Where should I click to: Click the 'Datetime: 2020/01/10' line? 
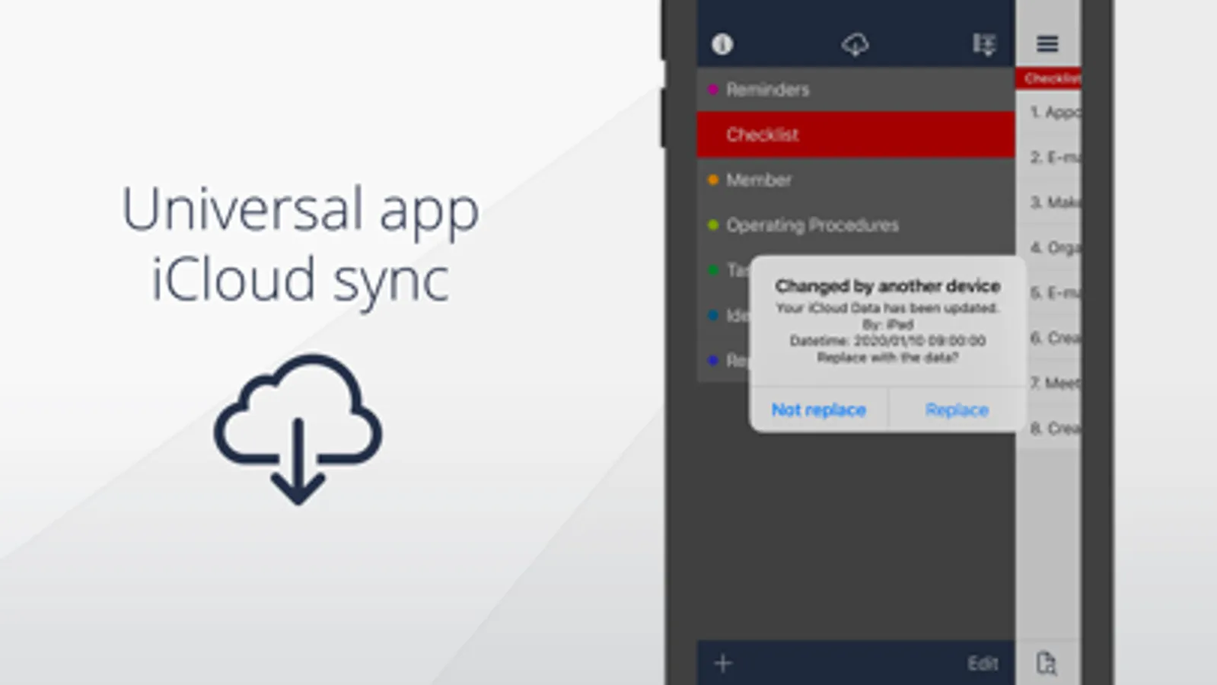point(887,340)
